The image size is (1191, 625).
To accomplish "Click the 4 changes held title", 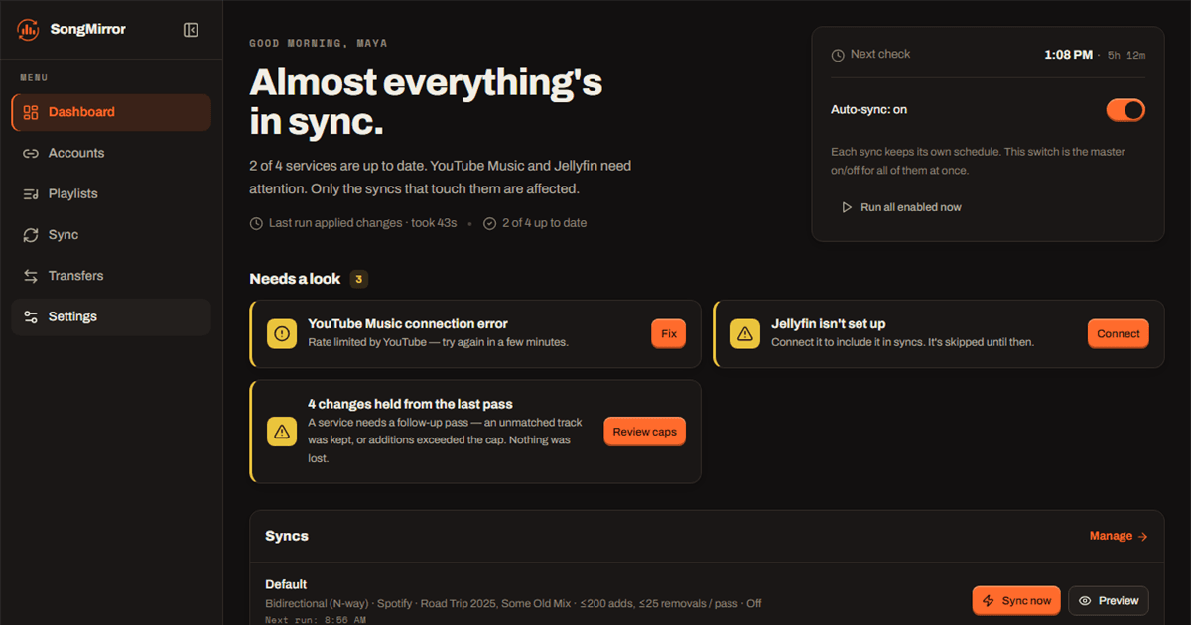I will click(410, 404).
